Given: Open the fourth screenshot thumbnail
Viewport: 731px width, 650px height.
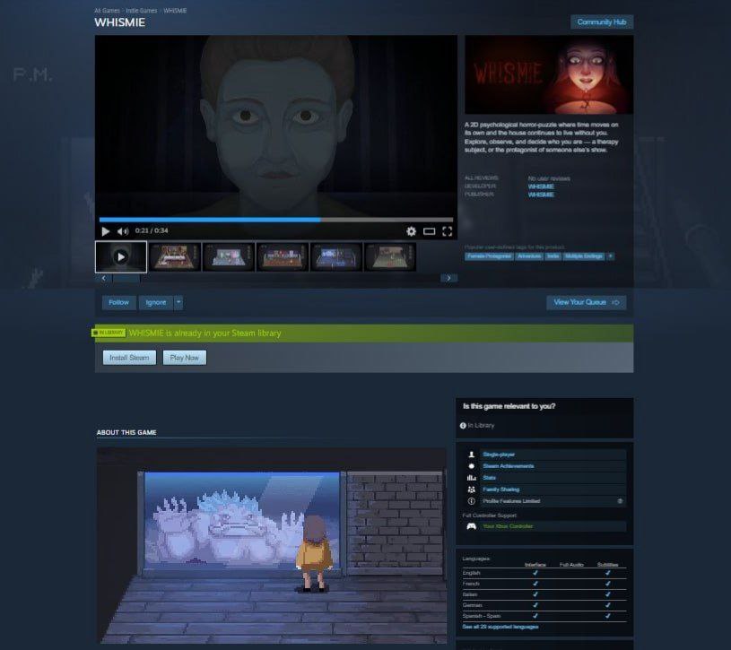Looking at the screenshot, I should click(283, 256).
